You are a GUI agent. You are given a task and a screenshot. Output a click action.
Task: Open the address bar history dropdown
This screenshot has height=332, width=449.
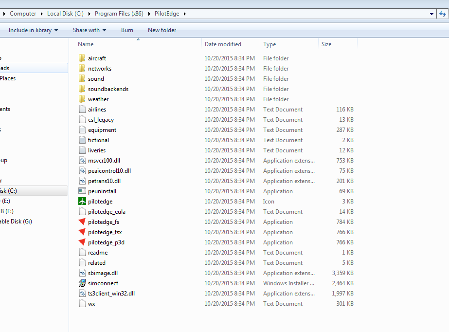point(431,14)
